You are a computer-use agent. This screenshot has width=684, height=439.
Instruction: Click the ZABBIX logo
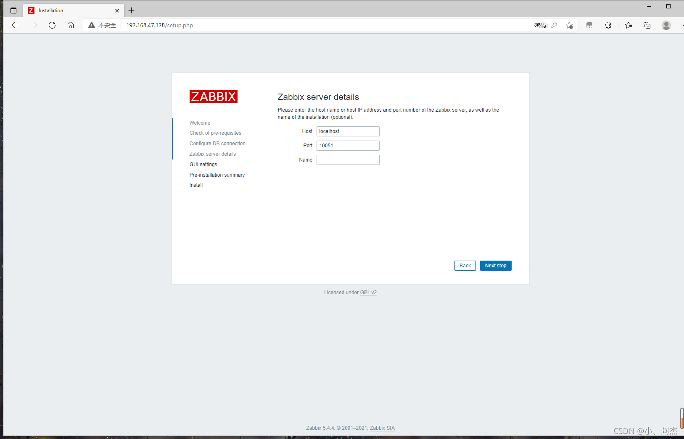click(214, 97)
